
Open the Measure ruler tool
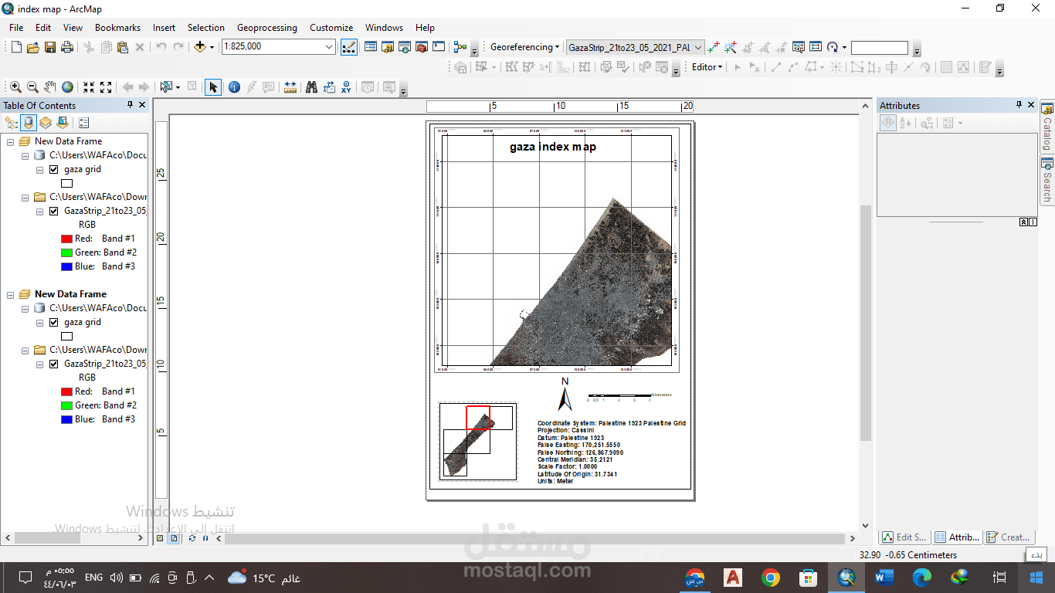tap(290, 87)
